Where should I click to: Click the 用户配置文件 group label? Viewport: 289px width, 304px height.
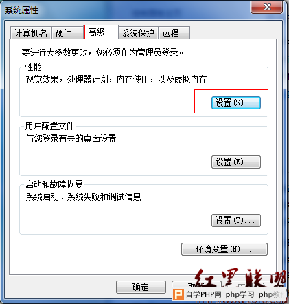pyautogui.click(x=49, y=126)
